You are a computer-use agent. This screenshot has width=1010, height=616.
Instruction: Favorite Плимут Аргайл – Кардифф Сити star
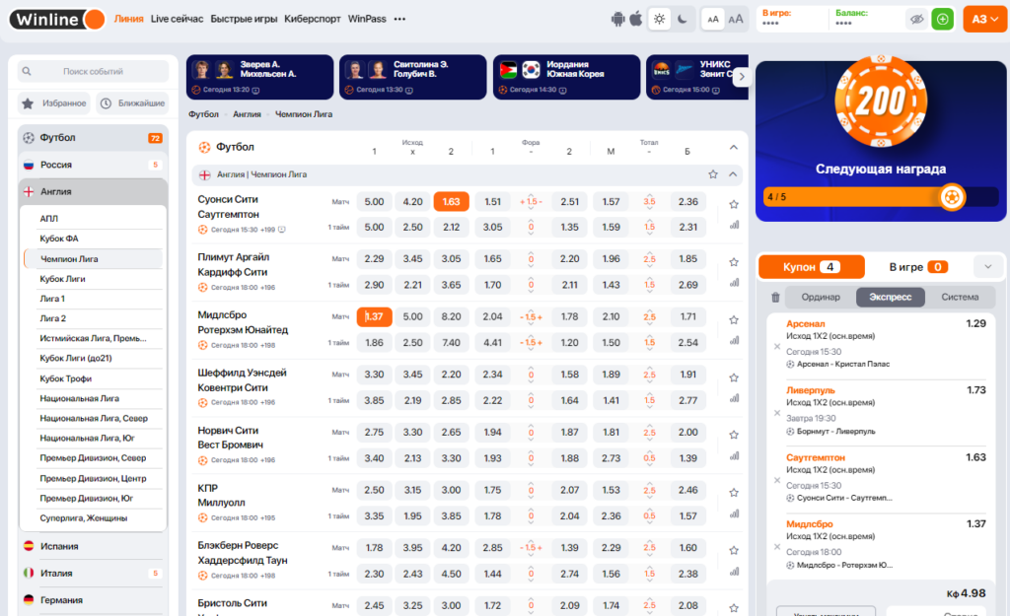734,262
